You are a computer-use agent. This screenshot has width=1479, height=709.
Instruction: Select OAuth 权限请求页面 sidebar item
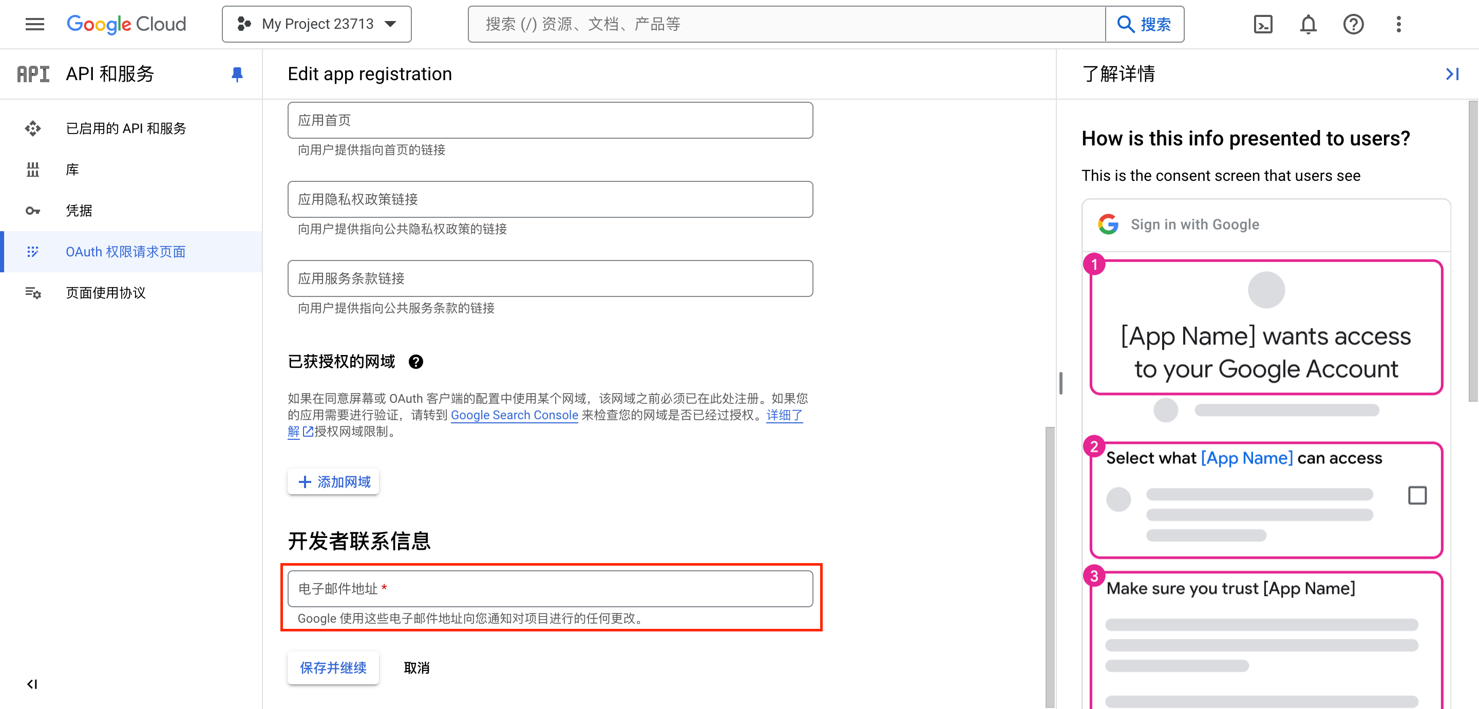click(x=131, y=252)
